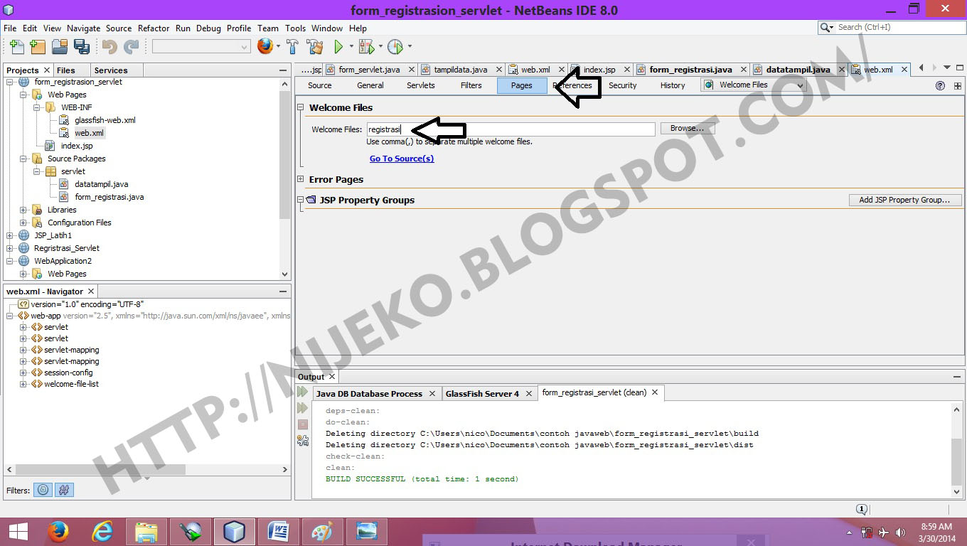Collapse the Welcome Files section
This screenshot has width=967, height=546.
point(301,107)
